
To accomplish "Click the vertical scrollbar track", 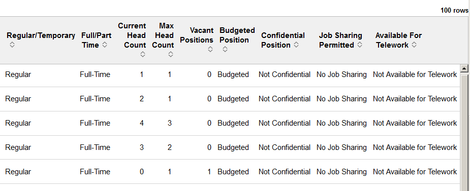I will pyautogui.click(x=464, y=132).
